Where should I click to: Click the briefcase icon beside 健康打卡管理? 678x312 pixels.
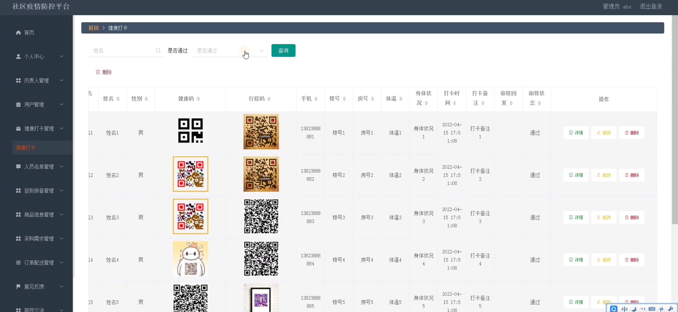pos(18,128)
